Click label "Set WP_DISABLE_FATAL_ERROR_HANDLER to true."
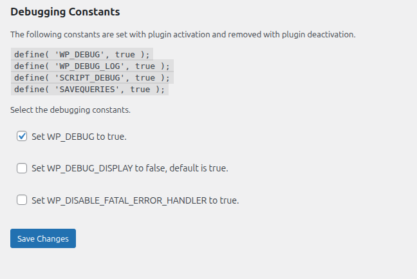Screen dimensions: 417x279 point(135,200)
